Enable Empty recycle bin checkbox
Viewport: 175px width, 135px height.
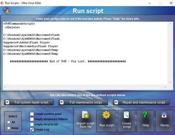click(x=32, y=124)
